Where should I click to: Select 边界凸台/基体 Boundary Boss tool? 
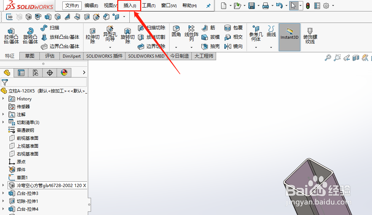(x=61, y=46)
